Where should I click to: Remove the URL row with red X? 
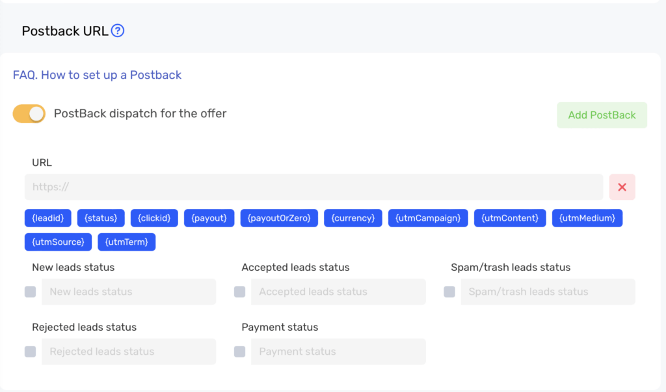pos(622,187)
